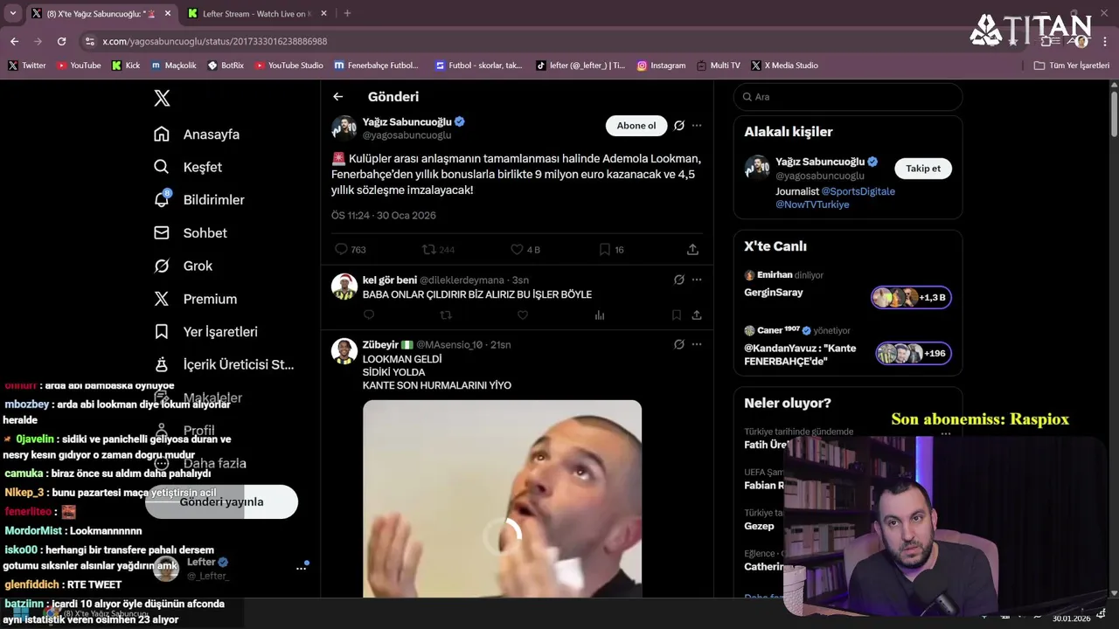
Task: Open more options on kel gör beni comment
Action: [697, 280]
